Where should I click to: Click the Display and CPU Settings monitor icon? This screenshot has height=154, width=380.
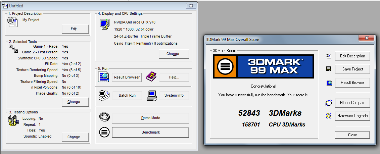105,25
